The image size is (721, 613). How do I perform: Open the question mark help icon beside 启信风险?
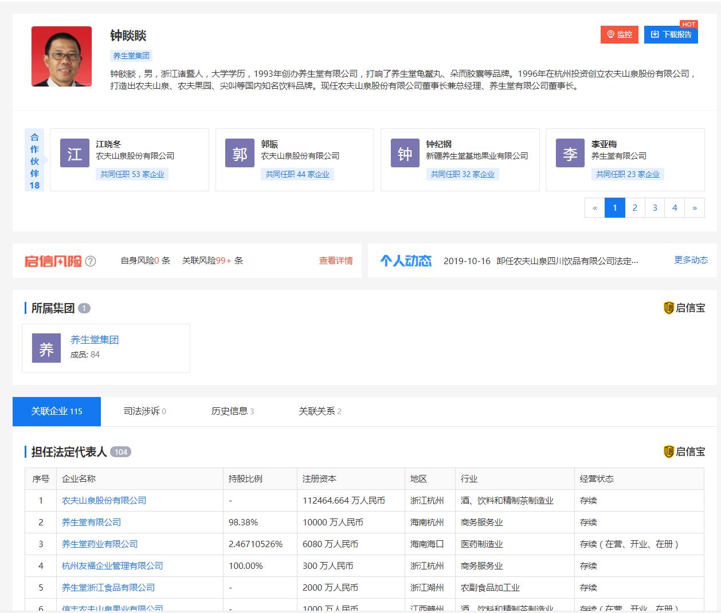pyautogui.click(x=90, y=261)
